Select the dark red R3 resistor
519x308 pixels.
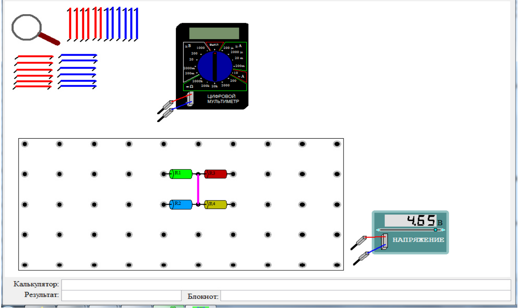pos(216,174)
